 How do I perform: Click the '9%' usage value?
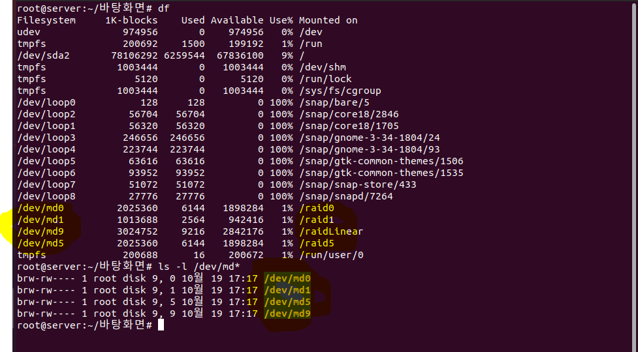287,55
